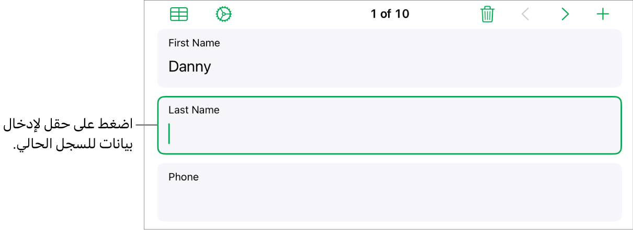Image resolution: width=633 pixels, height=230 pixels.
Task: Click the "Danny" value text
Action: pyautogui.click(x=189, y=67)
